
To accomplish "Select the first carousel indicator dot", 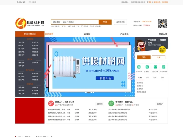I will [86, 93].
